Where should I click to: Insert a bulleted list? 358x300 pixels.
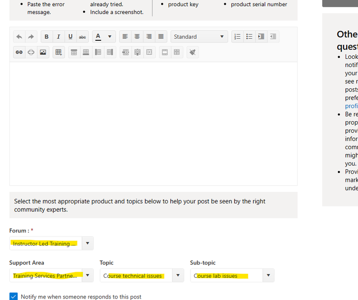(x=250, y=37)
